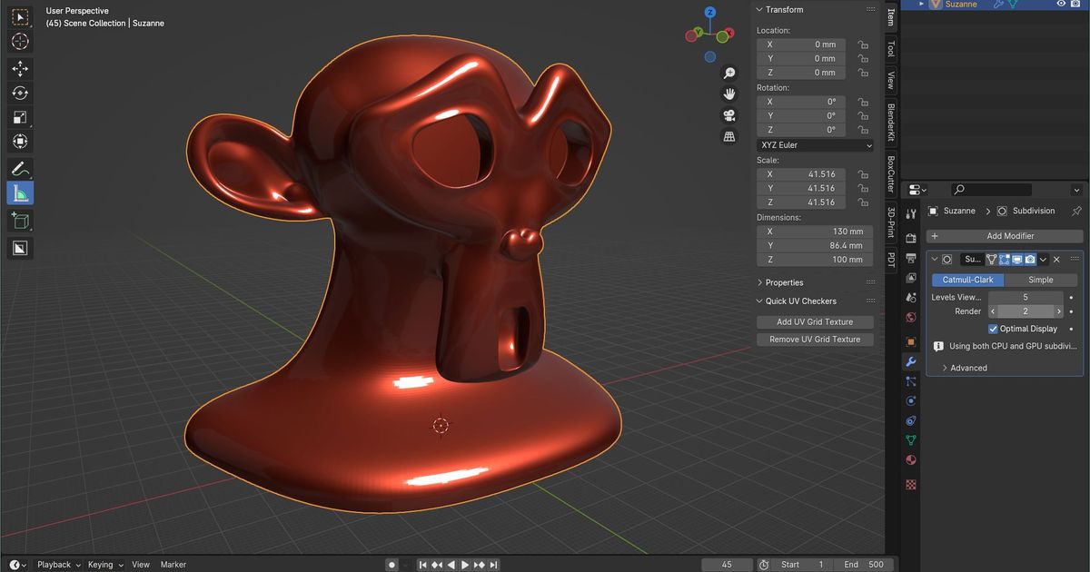Viewport: 1090px width, 572px height.
Task: Expand the Advanced section of the modifier
Action: point(967,368)
